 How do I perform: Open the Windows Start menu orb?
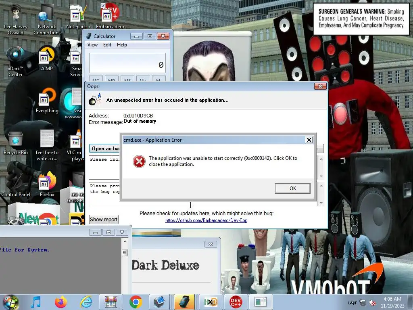click(x=11, y=302)
